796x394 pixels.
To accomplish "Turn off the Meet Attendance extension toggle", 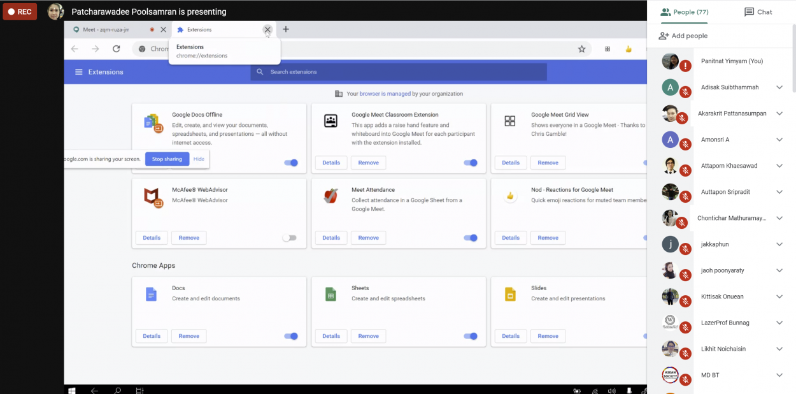I will coord(471,238).
